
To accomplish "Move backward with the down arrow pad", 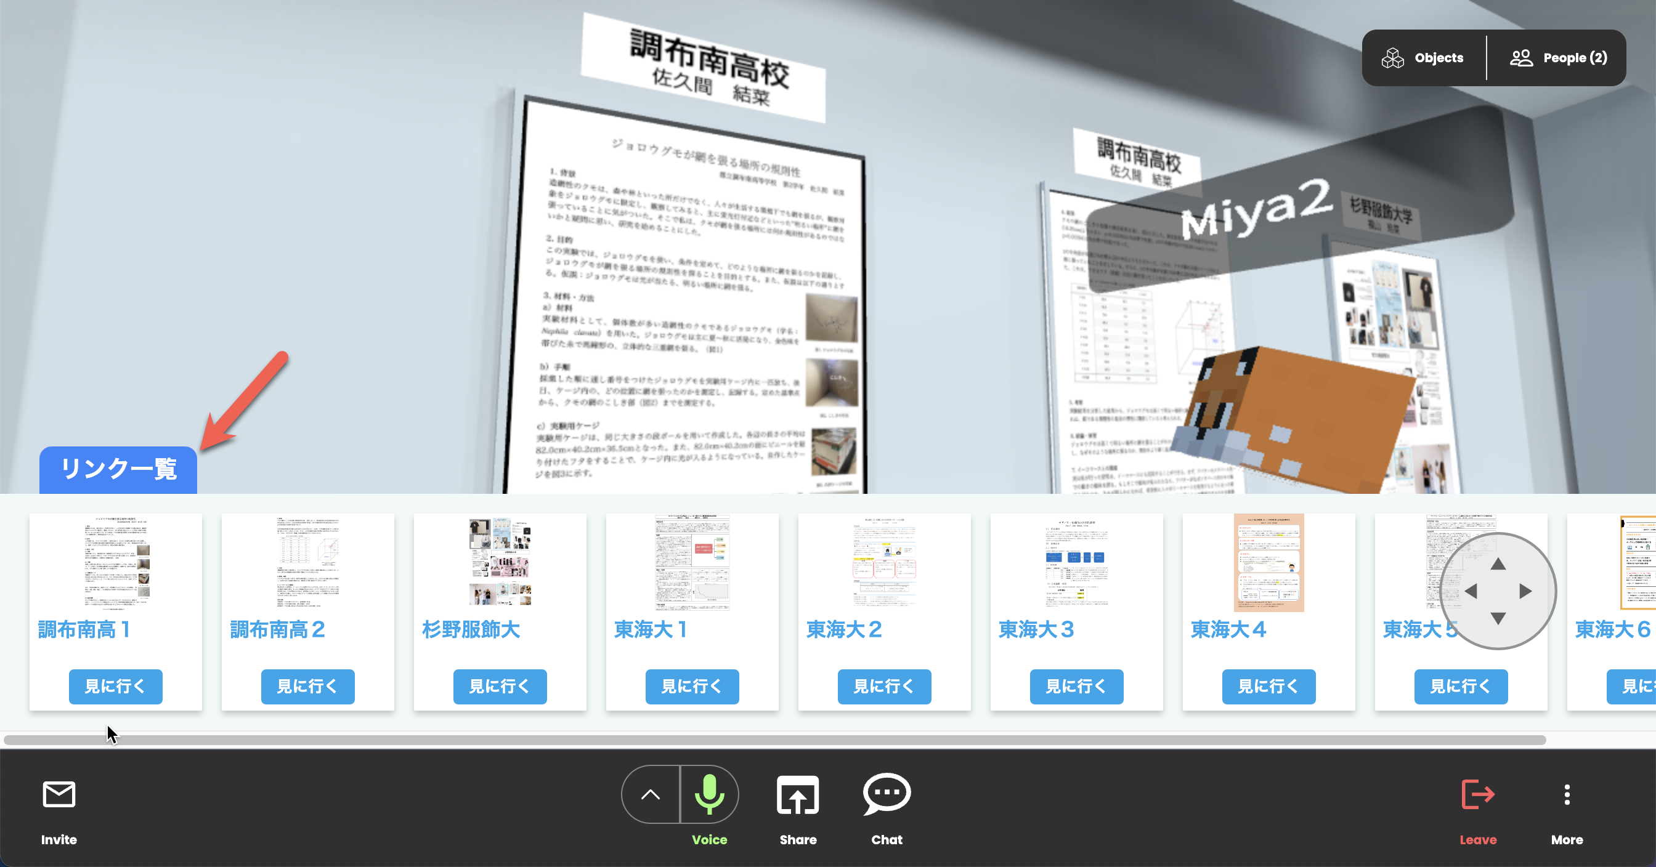I will tap(1498, 618).
